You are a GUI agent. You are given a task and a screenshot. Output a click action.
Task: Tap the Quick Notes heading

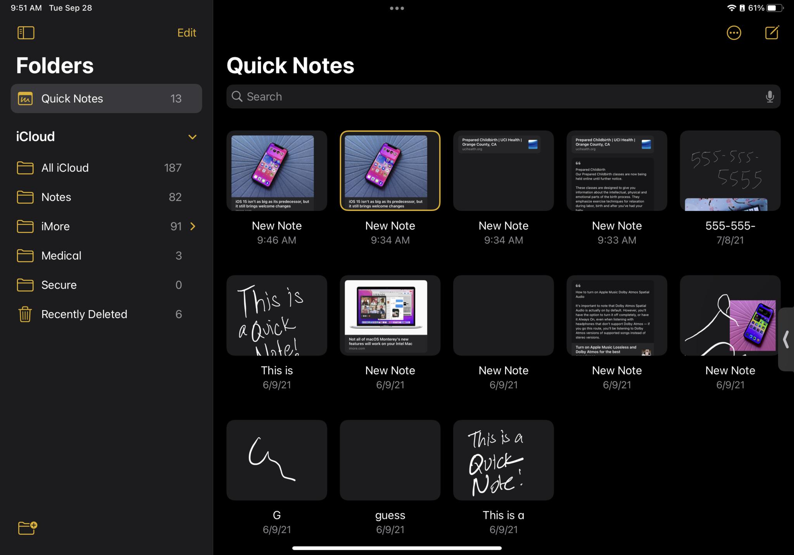point(290,65)
